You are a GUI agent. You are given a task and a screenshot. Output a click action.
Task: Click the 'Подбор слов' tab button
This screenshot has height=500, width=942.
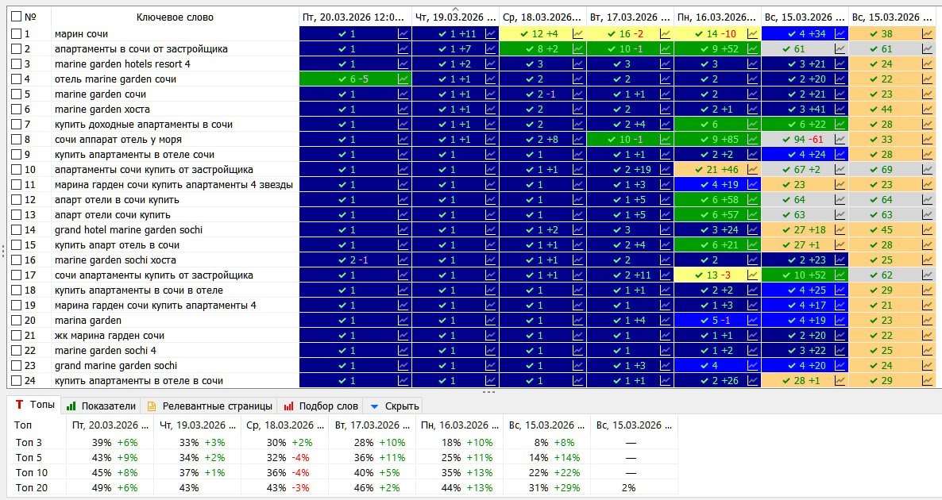click(322, 406)
